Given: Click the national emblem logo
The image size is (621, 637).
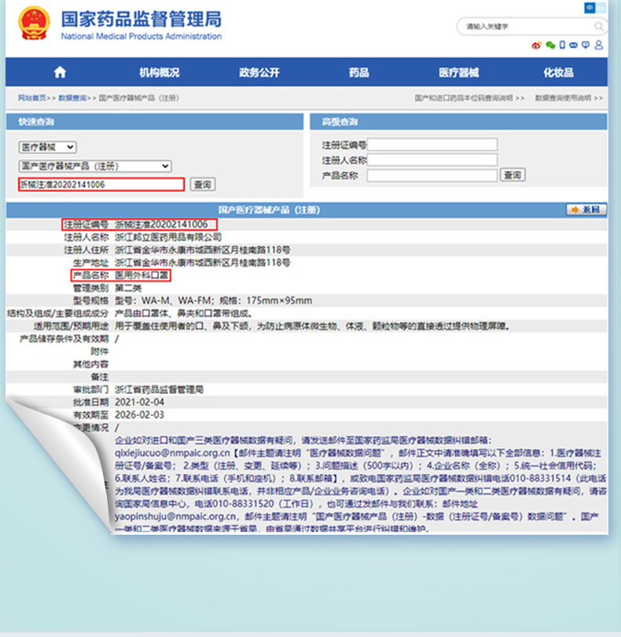Looking at the screenshot, I should (34, 23).
